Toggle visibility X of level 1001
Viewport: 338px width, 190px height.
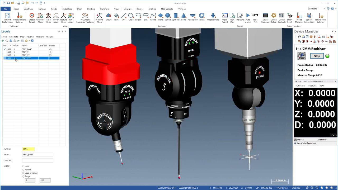[x=14, y=49]
